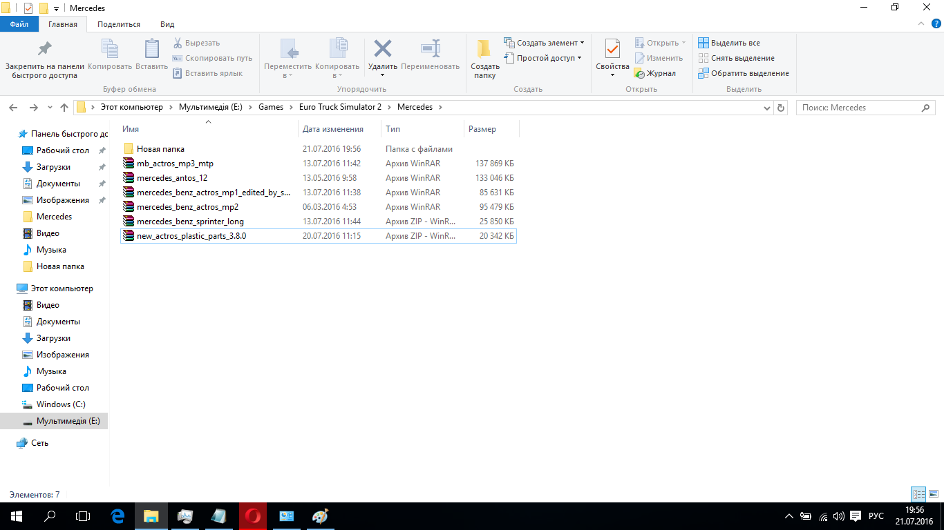Click the Properties (Свойства) icon in ribbon
The width and height of the screenshot is (944, 530).
click(x=612, y=50)
